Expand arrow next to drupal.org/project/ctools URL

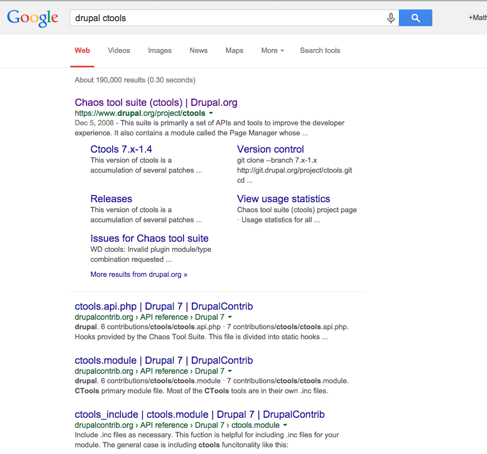coord(211,113)
